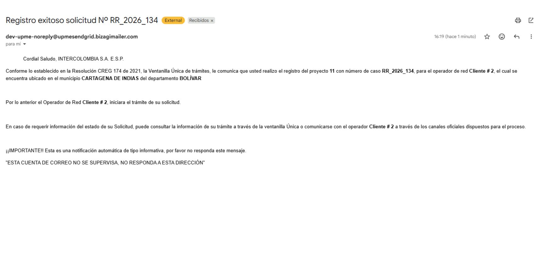Add an emoji reaction to the email
The height and width of the screenshot is (271, 538).
coord(502,37)
